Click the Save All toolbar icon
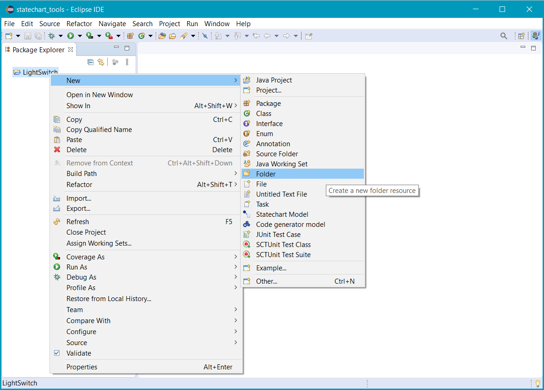This screenshot has height=390, width=544. coord(38,36)
